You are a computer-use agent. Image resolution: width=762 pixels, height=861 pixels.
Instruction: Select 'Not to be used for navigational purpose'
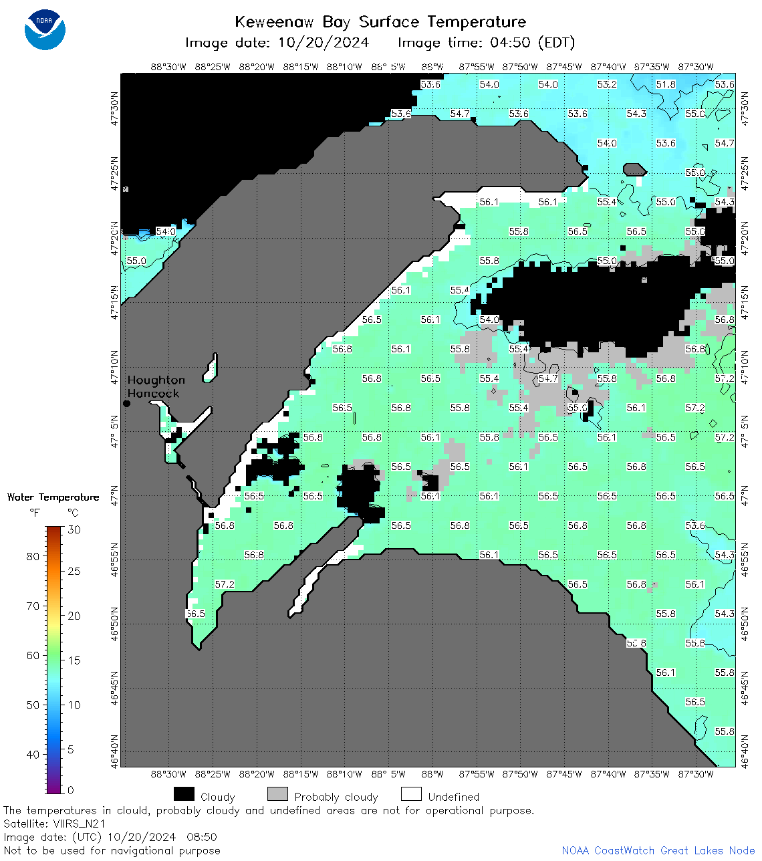pos(112,850)
